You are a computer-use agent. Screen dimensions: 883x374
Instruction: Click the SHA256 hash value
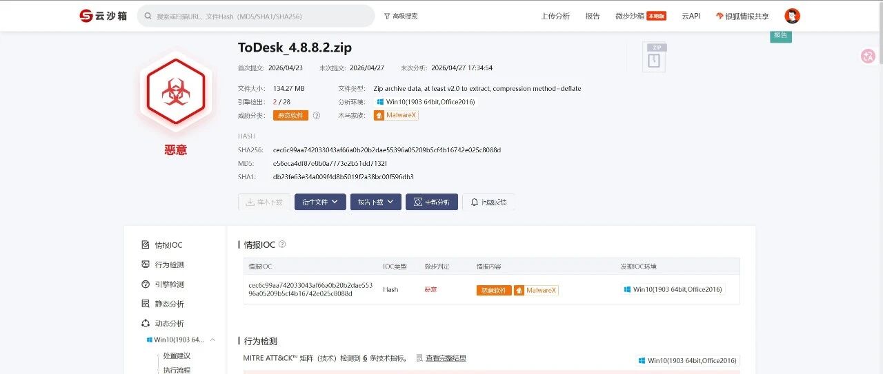387,150
